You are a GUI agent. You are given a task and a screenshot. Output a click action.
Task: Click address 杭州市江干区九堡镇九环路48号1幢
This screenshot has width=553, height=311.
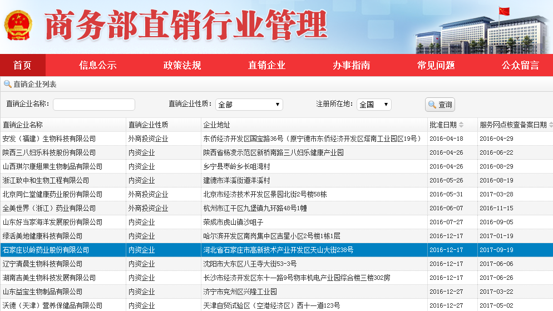pos(255,209)
